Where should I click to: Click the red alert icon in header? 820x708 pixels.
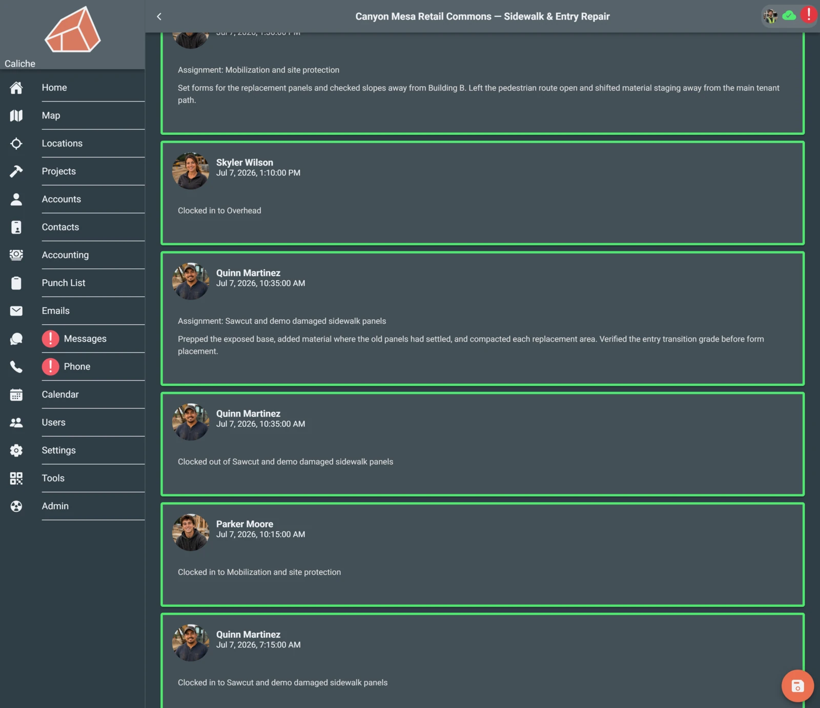tap(808, 14)
